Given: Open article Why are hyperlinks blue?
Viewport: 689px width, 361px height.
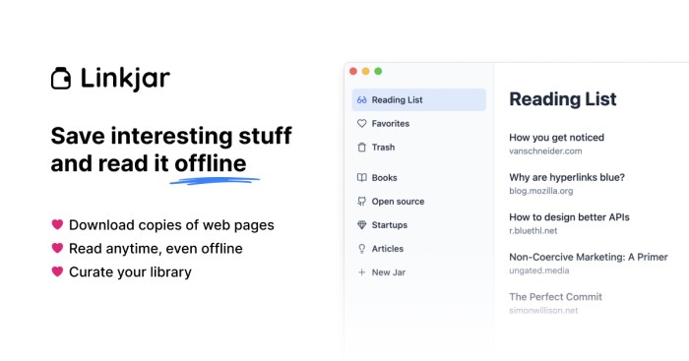Looking at the screenshot, I should point(567,177).
